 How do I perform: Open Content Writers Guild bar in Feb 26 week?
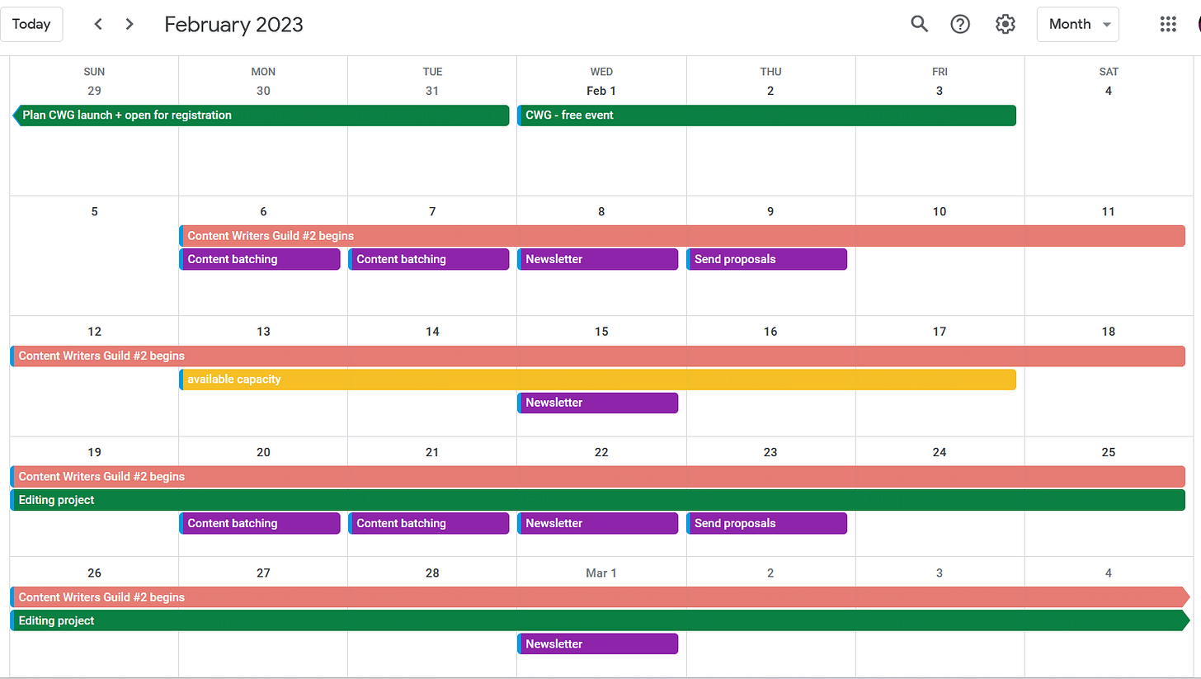click(600, 597)
